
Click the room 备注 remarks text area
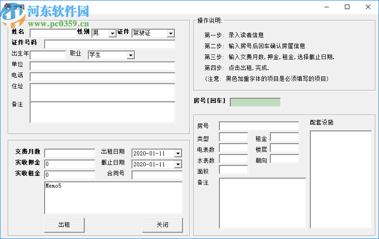(x=263, y=203)
